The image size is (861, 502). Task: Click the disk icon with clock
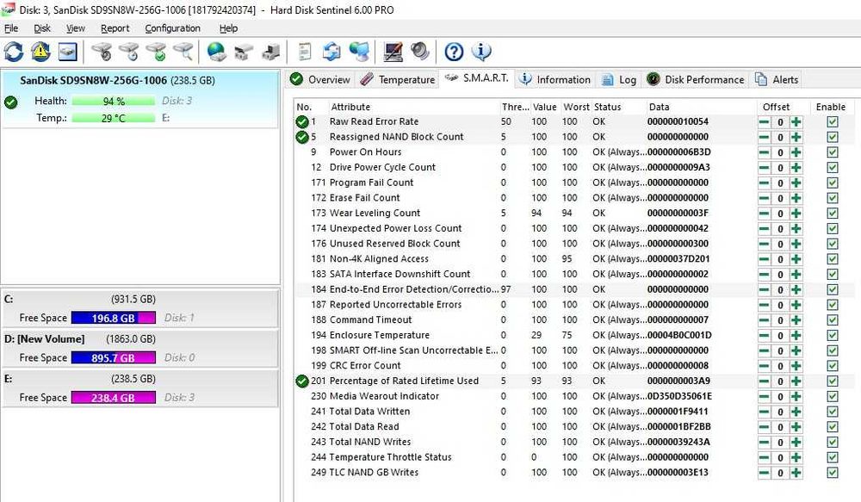coord(129,52)
